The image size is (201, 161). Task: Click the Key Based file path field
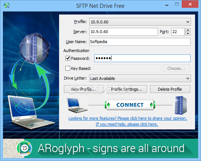coord(127,68)
